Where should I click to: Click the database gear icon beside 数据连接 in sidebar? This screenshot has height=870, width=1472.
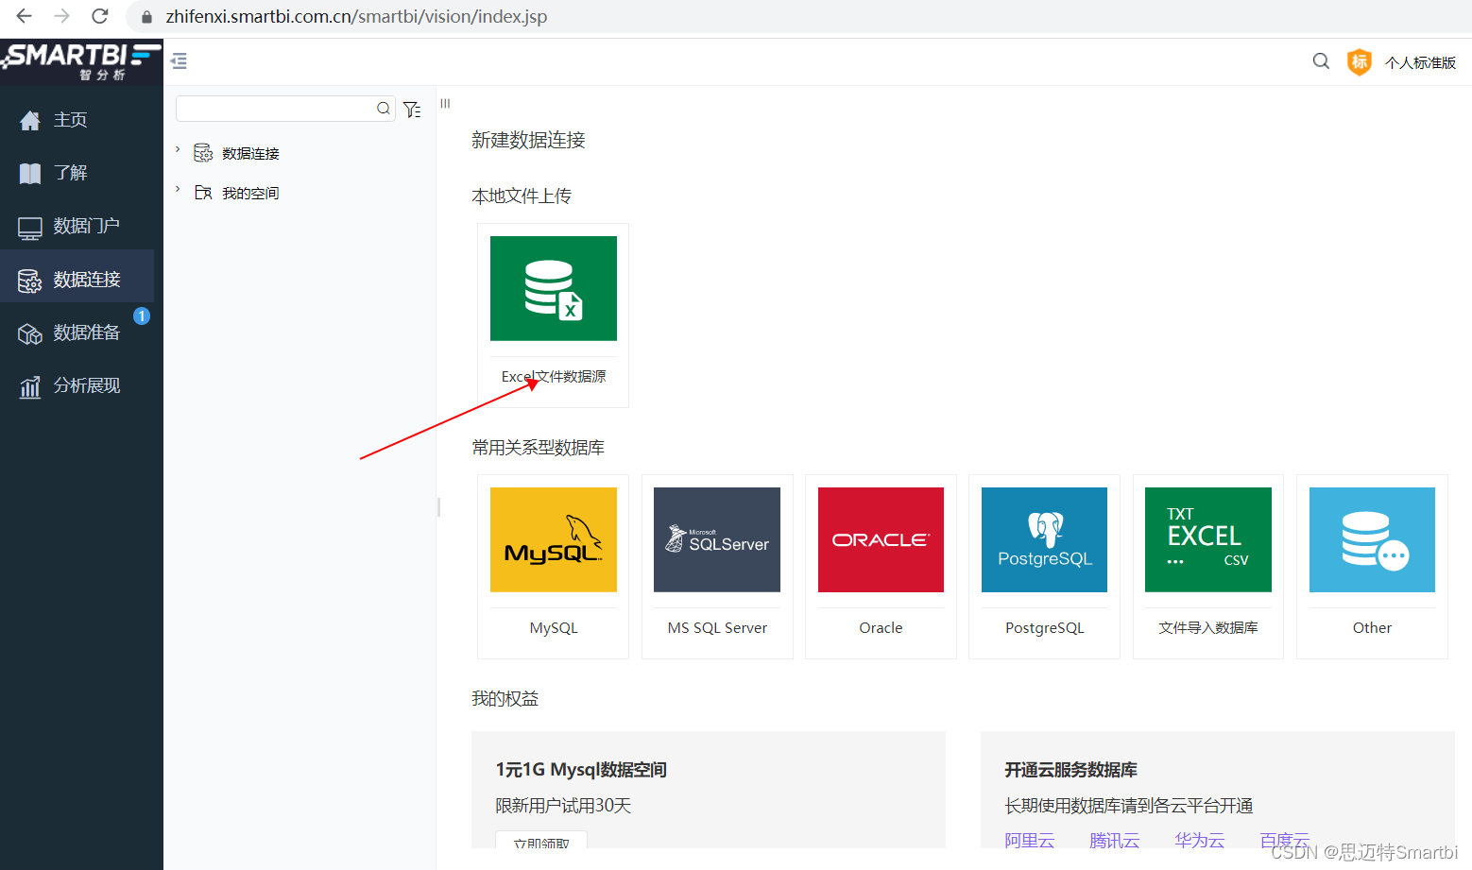[30, 281]
